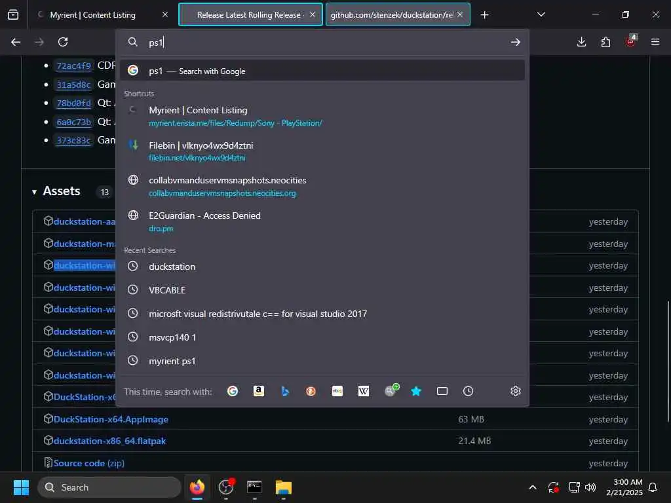
Task: Open search settings gear
Action: [515, 391]
